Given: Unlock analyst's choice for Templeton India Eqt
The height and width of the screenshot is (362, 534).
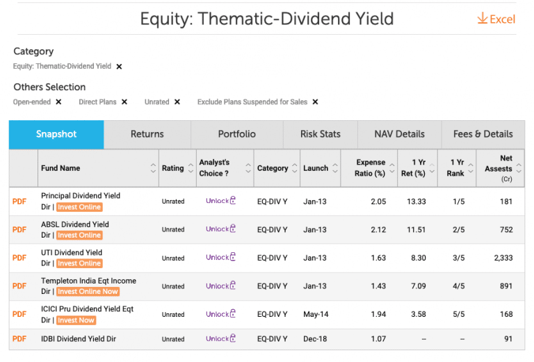Looking at the screenshot, I should click(220, 286).
